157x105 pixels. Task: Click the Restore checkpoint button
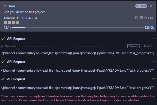coord(148,46)
